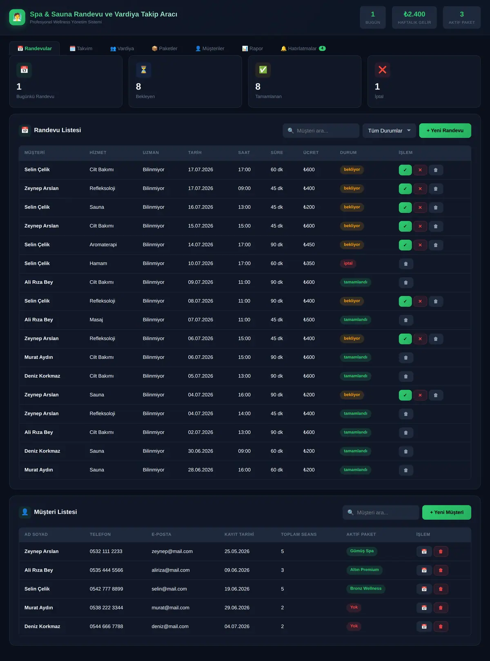The height and width of the screenshot is (661, 490).
Task: Delete Deniz Korkmaz's 30.06.2026 Sauna appointment
Action: click(406, 452)
